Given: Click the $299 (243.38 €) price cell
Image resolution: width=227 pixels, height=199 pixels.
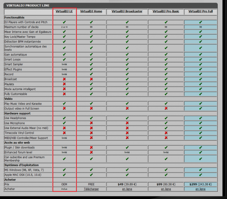Looking at the screenshot, I should pos(201,184).
